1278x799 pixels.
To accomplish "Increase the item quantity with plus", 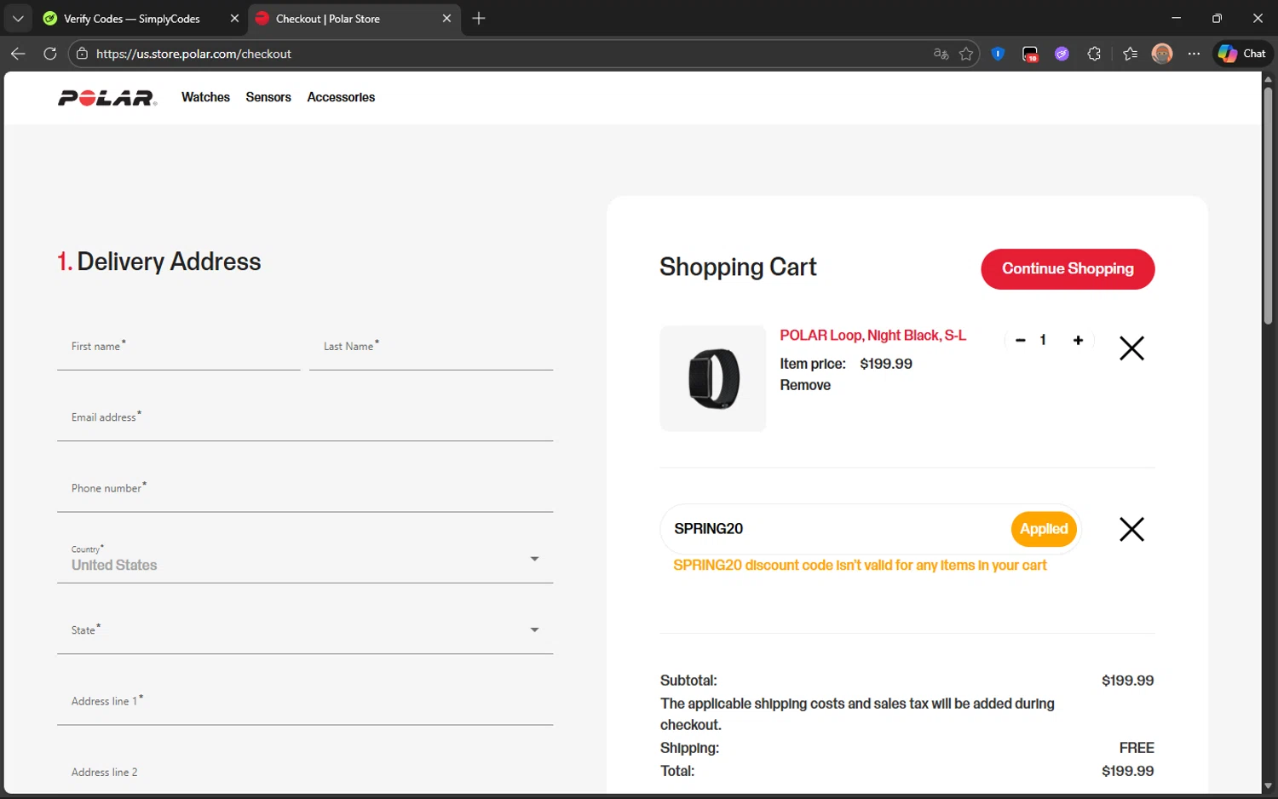I will pyautogui.click(x=1078, y=340).
